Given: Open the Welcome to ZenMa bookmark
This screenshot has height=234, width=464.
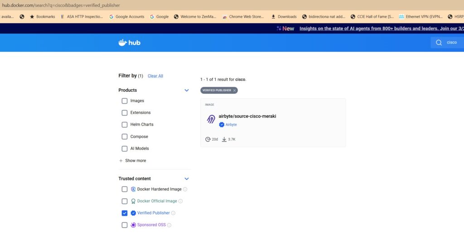Looking at the screenshot, I should tap(195, 17).
